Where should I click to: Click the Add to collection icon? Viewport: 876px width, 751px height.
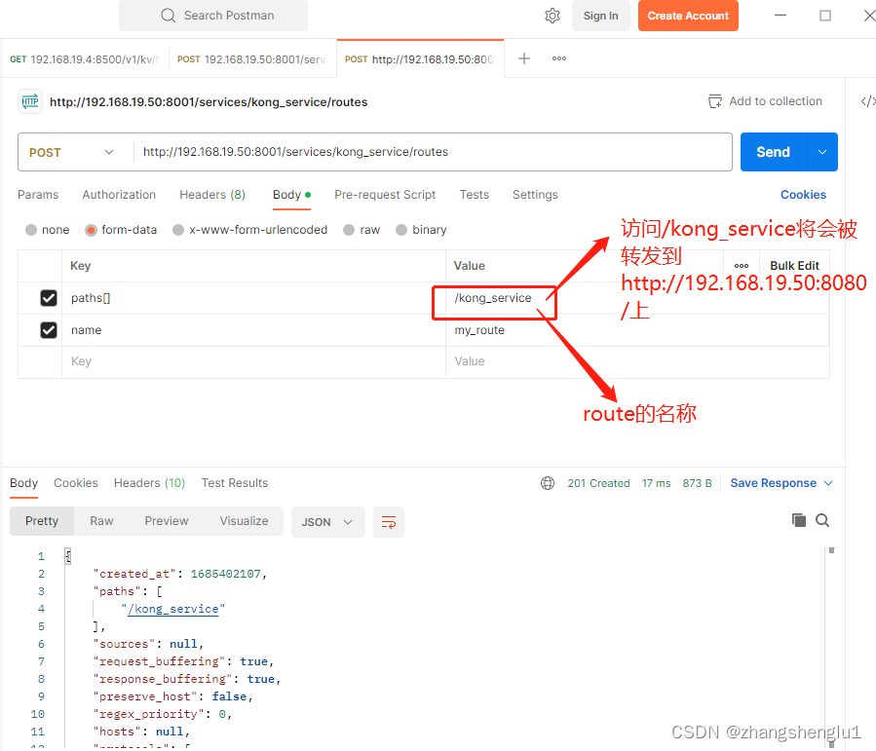click(714, 101)
